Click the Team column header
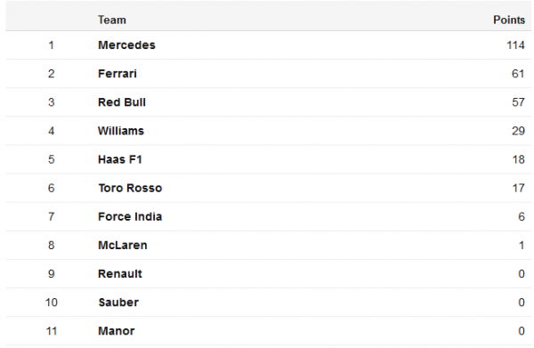Viewport: 534px width, 348px height. pos(112,20)
